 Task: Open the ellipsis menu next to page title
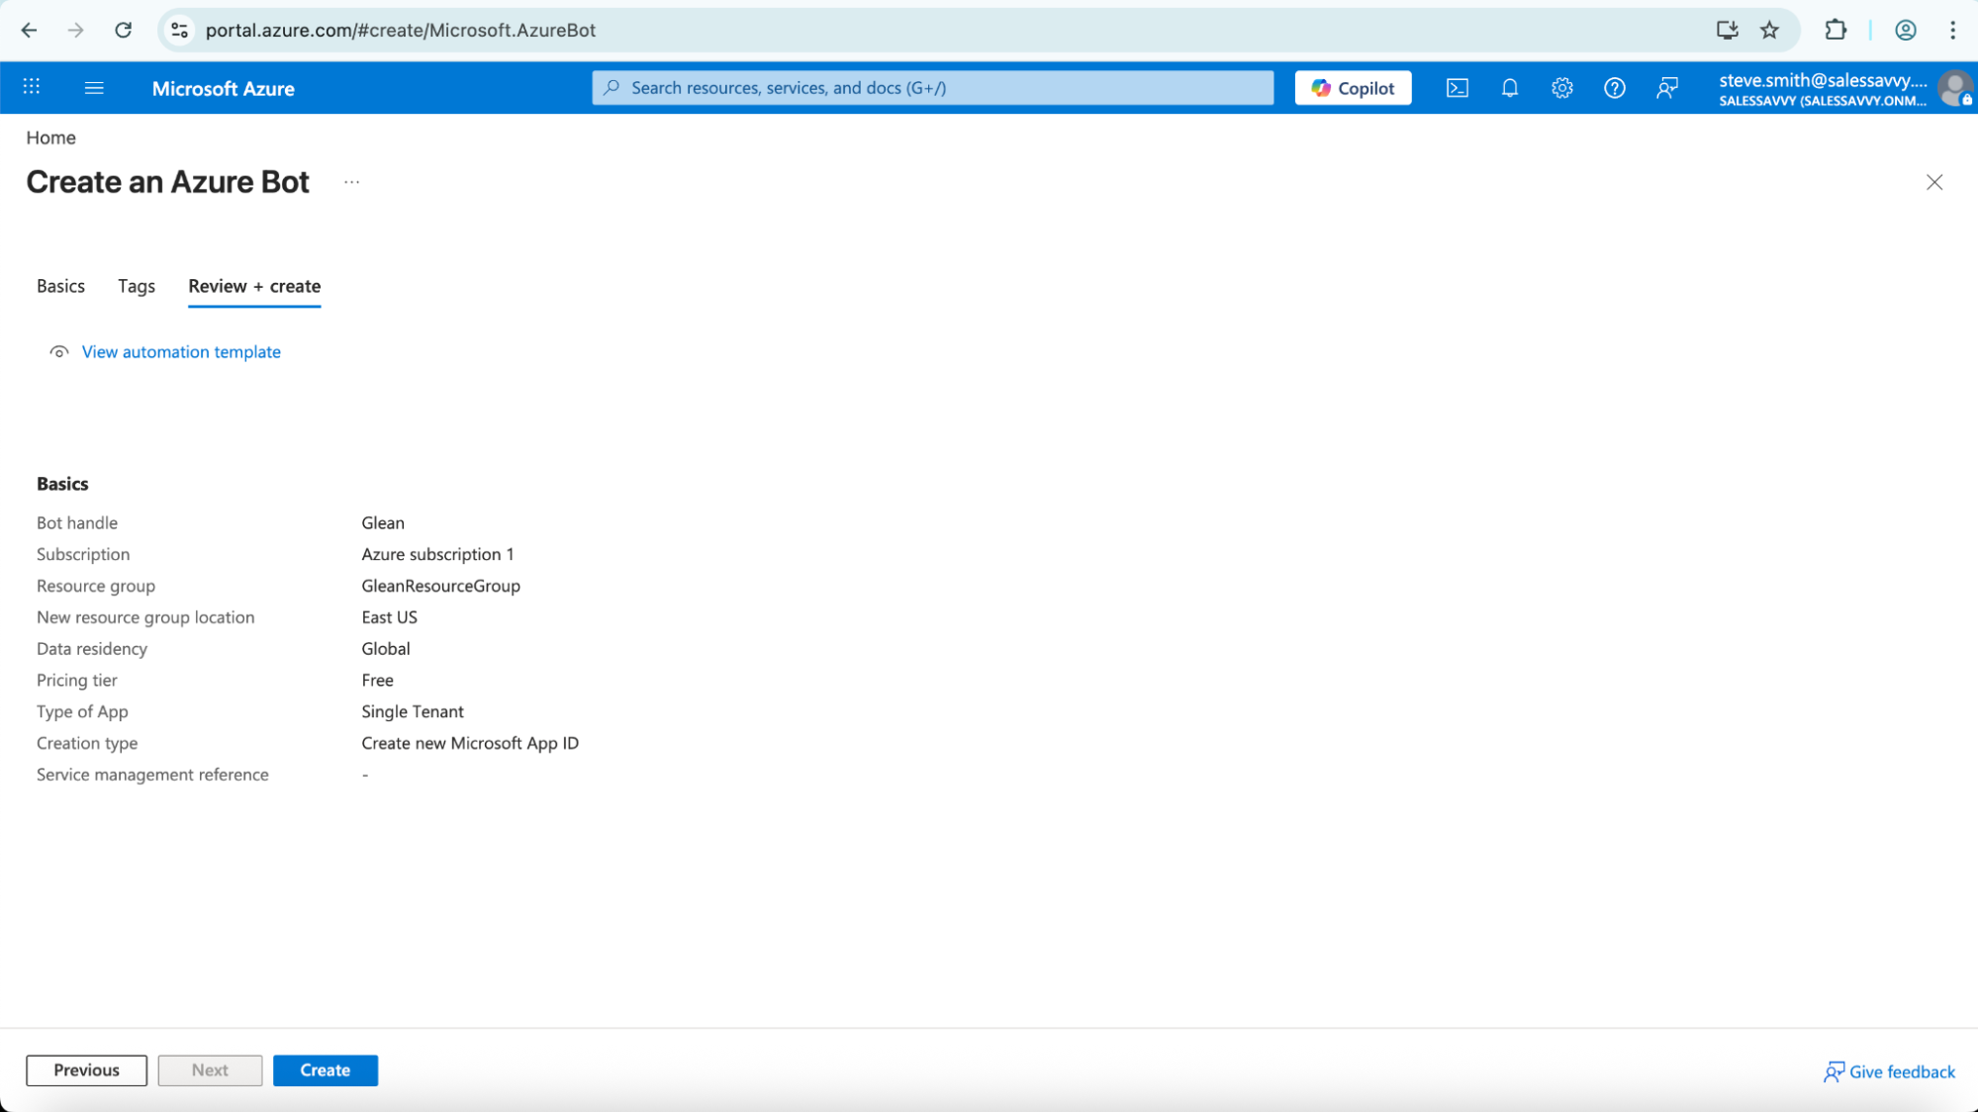(351, 182)
